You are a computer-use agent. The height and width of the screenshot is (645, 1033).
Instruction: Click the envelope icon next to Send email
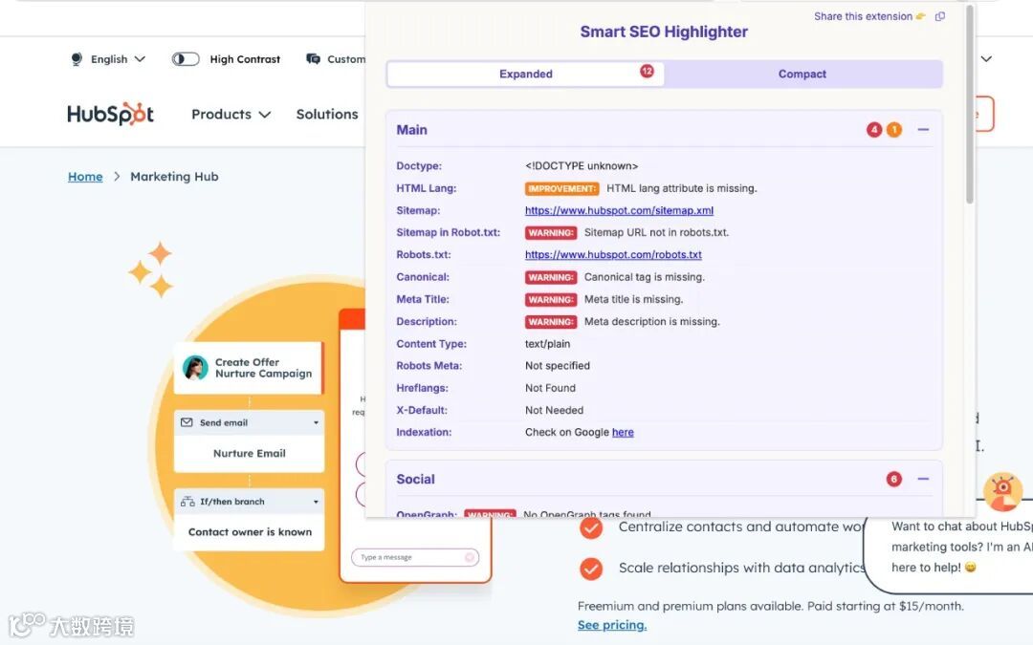click(x=187, y=422)
